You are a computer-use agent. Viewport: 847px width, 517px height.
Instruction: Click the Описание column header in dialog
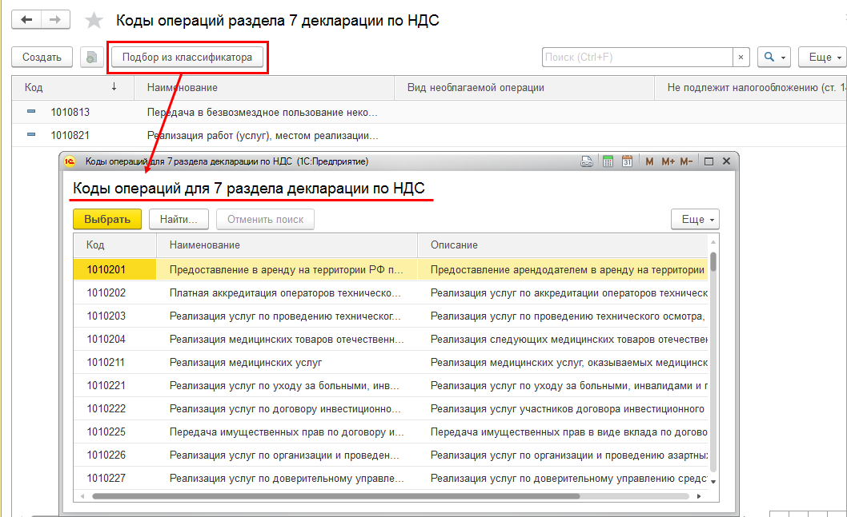[x=563, y=245]
